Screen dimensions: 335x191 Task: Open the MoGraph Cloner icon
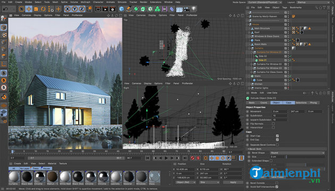[157, 9]
